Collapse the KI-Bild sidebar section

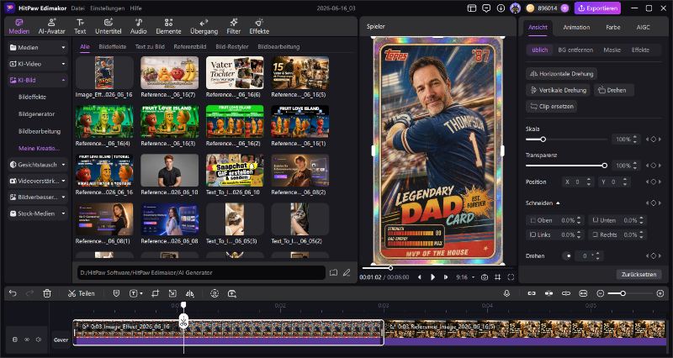coord(38,80)
